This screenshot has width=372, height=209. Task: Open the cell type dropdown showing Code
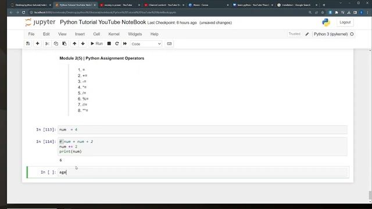(146, 44)
